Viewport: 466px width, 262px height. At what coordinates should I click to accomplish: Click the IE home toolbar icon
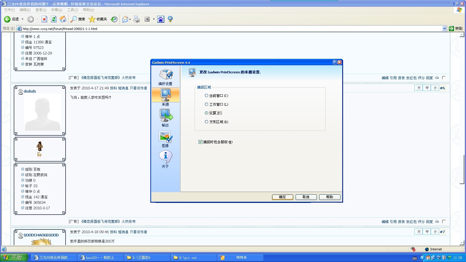pos(63,19)
